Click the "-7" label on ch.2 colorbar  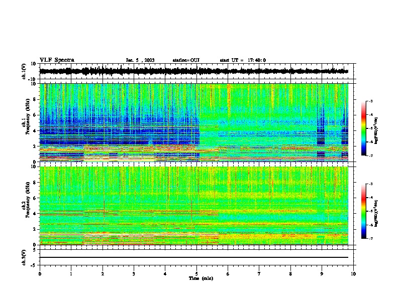pyautogui.click(x=371, y=238)
